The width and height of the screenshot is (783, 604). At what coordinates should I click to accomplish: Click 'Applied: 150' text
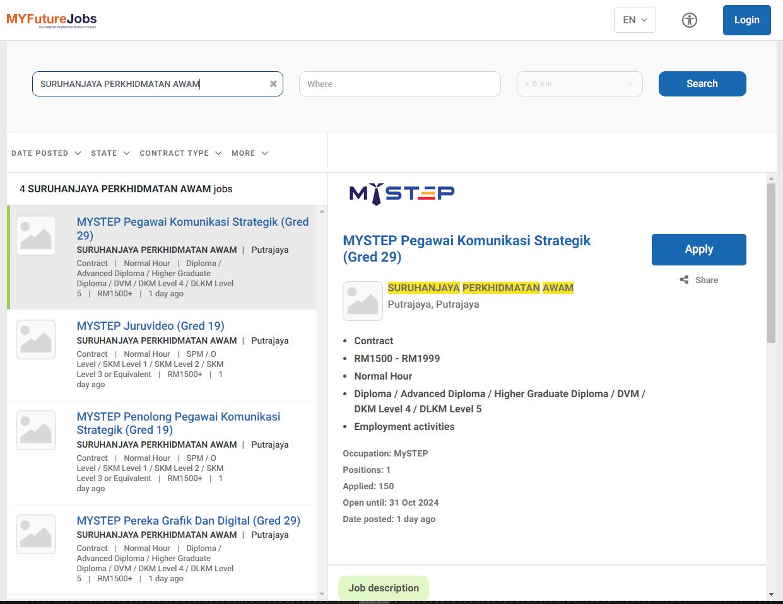pos(368,487)
